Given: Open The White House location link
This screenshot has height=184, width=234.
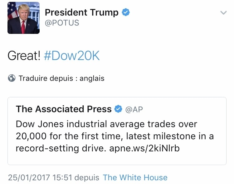Looking at the screenshot, I should [x=135, y=177].
